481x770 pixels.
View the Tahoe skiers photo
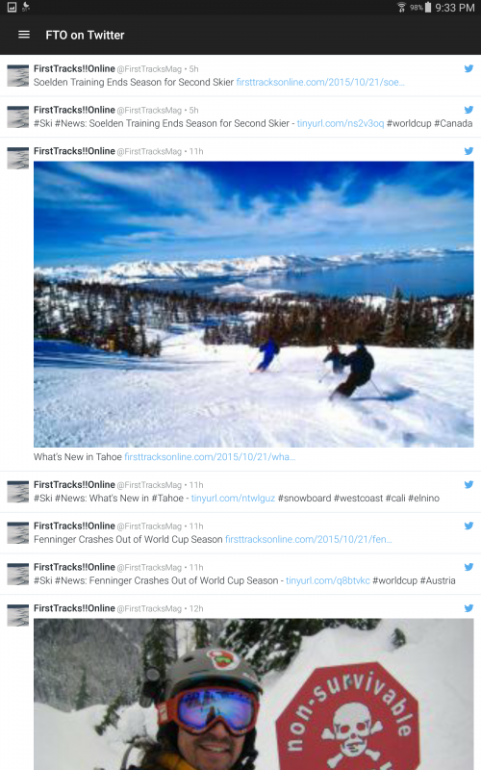tap(254, 304)
